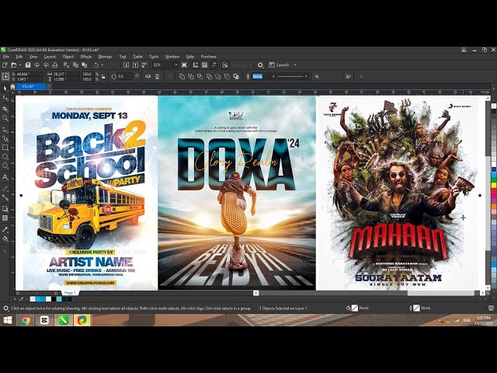Select the Color Eyedropper tool
497x373 pixels.
(x=5, y=229)
